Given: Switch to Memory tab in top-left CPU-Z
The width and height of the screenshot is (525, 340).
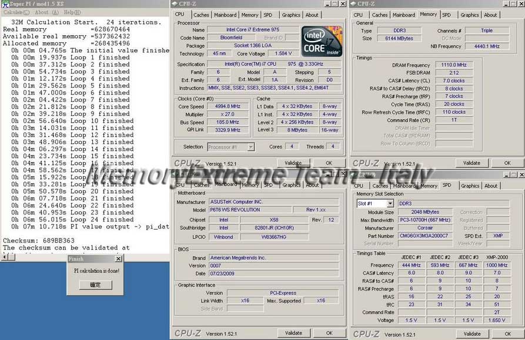Looking at the screenshot, I should (x=250, y=15).
